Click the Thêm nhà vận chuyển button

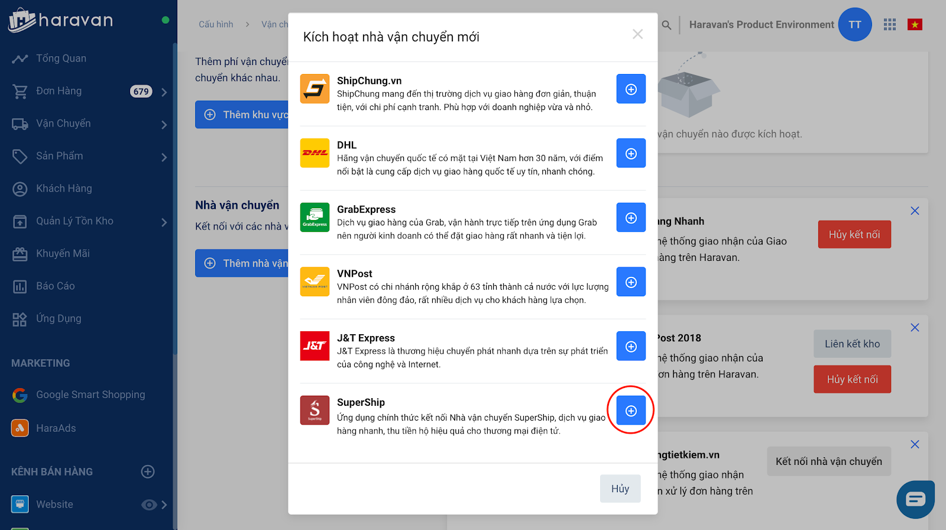(242, 263)
